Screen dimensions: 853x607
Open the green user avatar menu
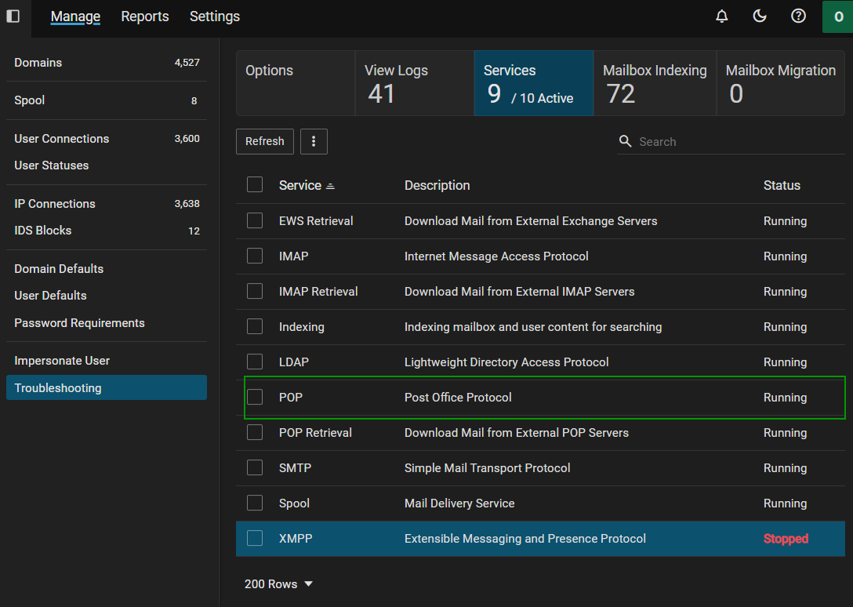(837, 16)
